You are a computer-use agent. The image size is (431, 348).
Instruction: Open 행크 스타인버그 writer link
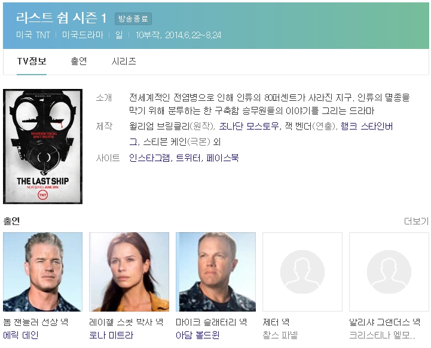click(x=366, y=126)
